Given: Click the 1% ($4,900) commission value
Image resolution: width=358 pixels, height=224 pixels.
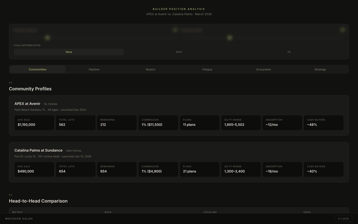Looking at the screenshot, I should click(x=151, y=171).
